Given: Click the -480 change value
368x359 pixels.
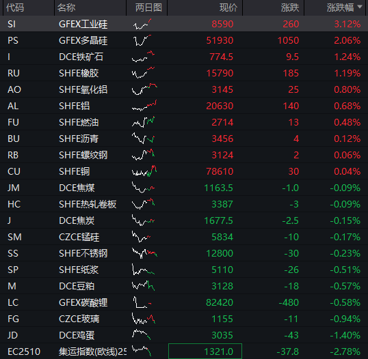Looking at the screenshot, I should click(x=289, y=302).
